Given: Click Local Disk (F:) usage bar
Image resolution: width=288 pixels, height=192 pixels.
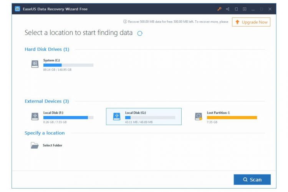Looking at the screenshot, I should point(68,118).
